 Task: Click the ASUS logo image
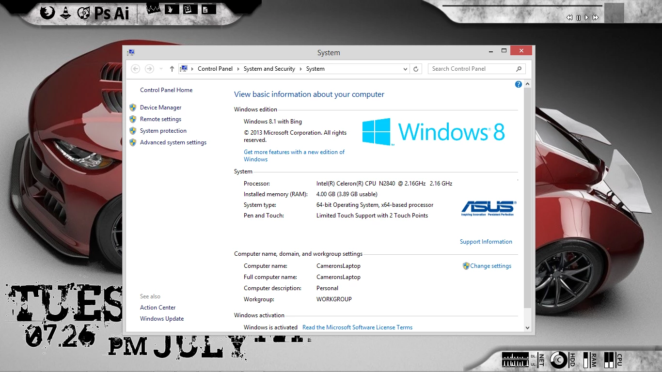point(488,208)
